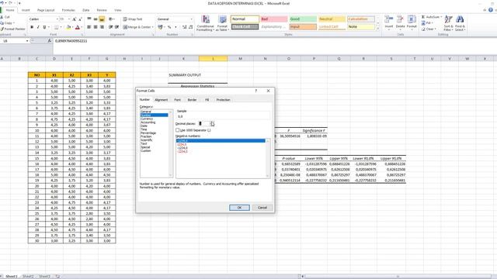Select Custom in Category list

pyautogui.click(x=146, y=150)
